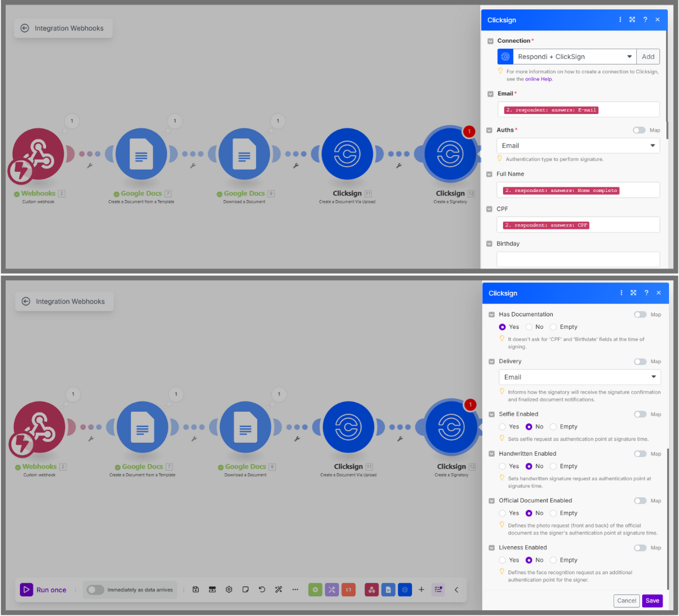
Task: Open help question mark in upper Clicksign panel
Action: coord(645,19)
